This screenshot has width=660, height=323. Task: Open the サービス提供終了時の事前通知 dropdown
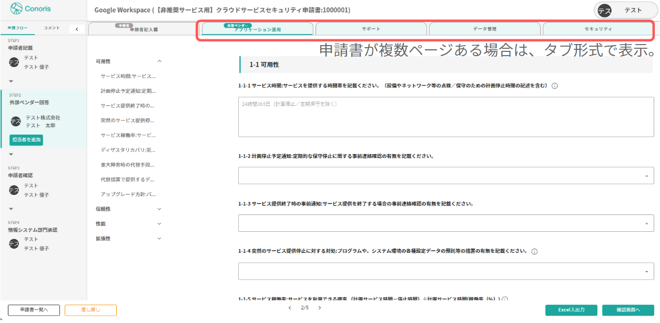tap(446, 223)
